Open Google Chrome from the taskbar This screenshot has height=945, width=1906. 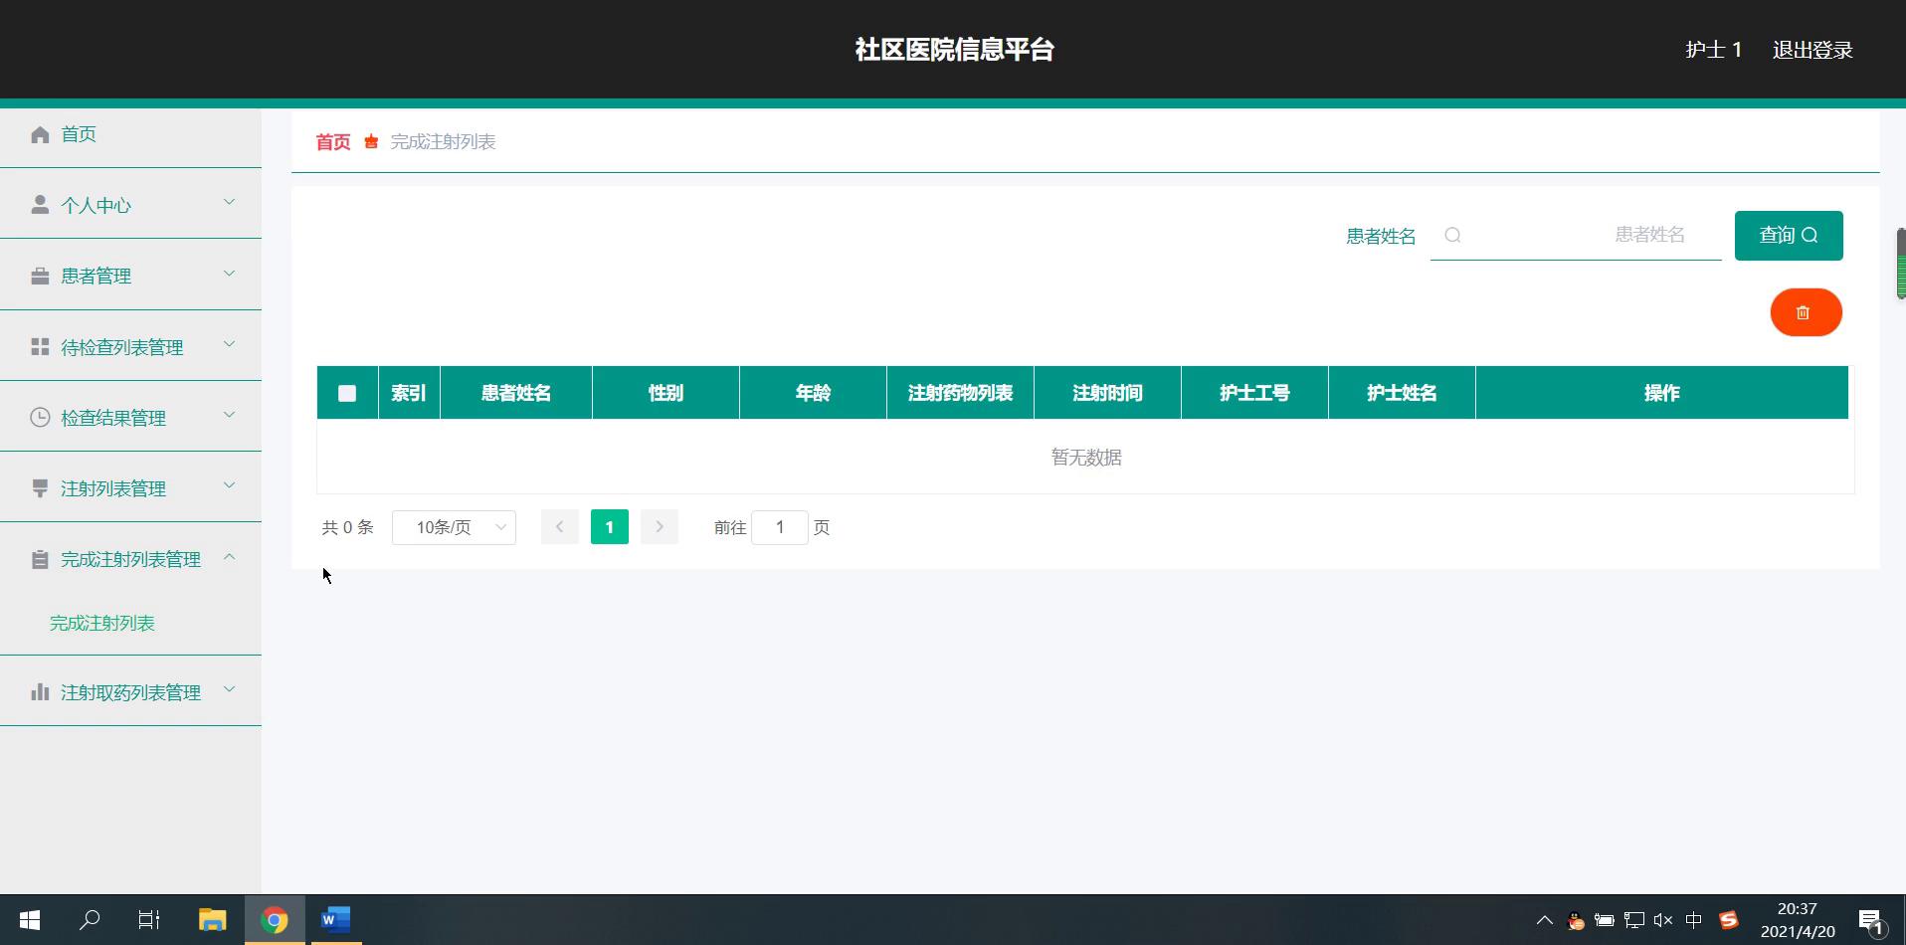[x=275, y=920]
